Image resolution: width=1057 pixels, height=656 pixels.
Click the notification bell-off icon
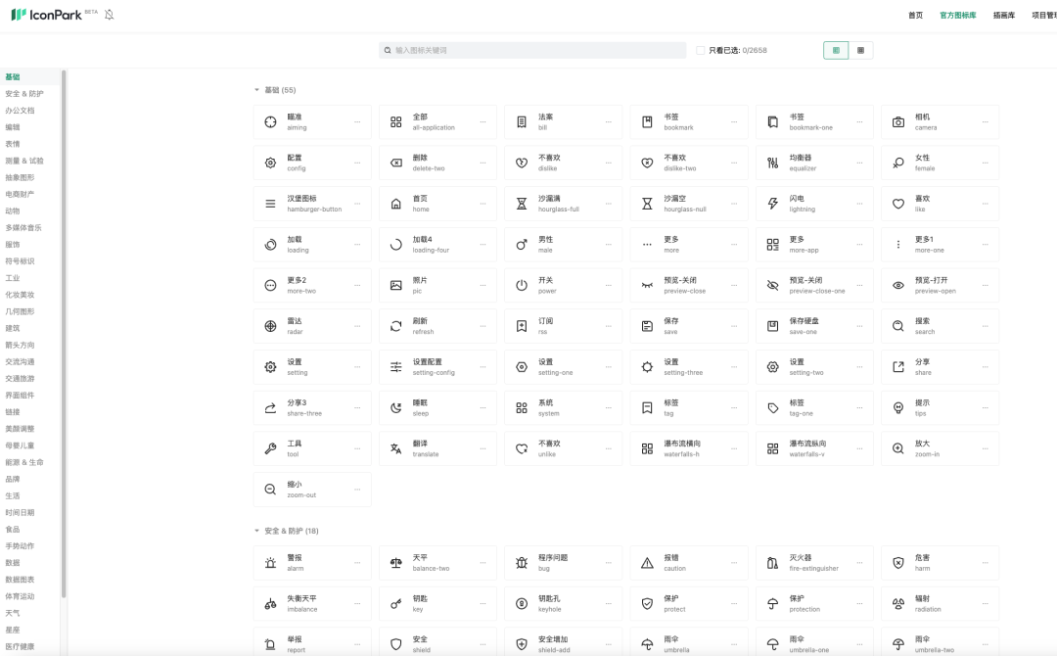110,15
